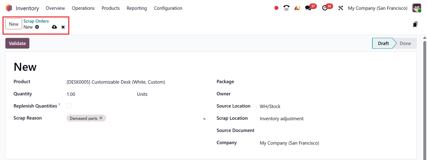
Task: Open the Reporting menu
Action: pos(137,8)
